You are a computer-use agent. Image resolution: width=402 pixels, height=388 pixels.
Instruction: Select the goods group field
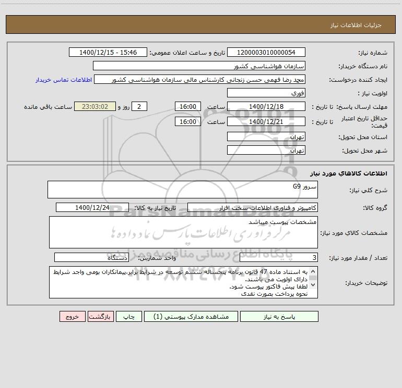253,207
